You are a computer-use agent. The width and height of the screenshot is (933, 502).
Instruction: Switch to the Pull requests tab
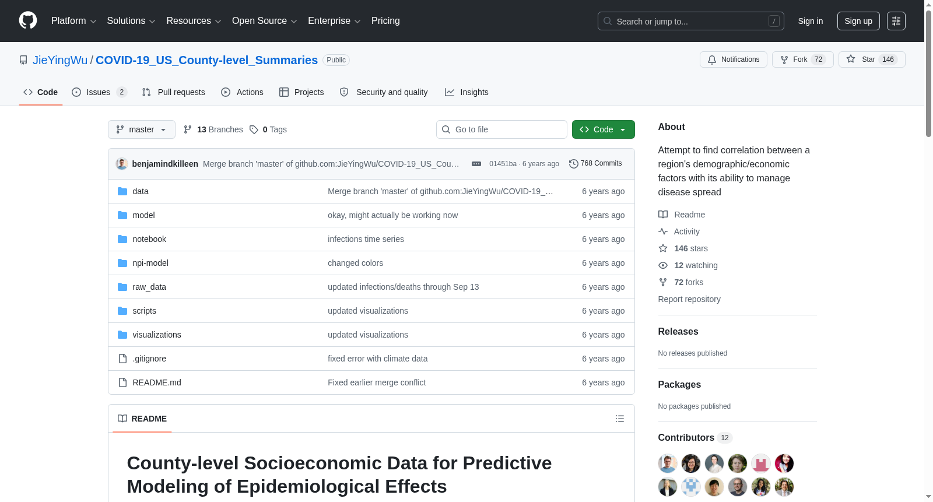pos(174,92)
